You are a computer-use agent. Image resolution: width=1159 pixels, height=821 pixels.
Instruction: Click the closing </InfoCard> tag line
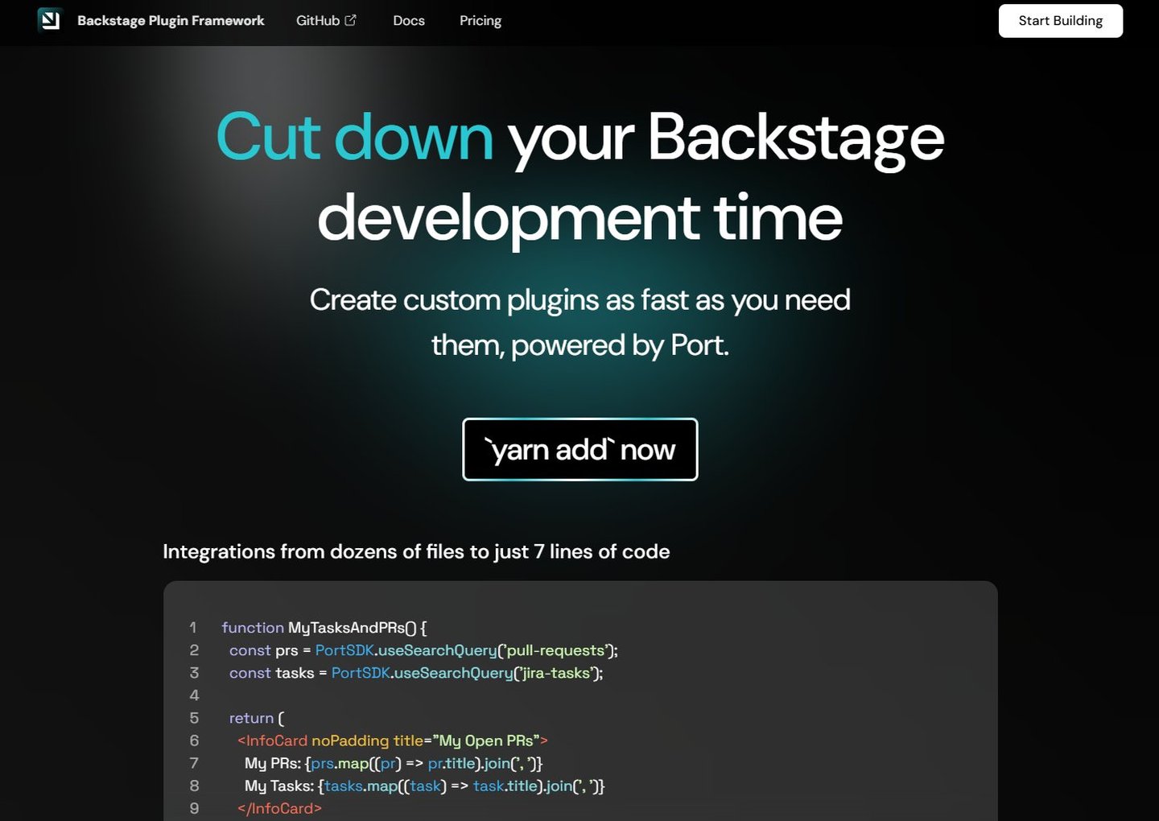[x=279, y=808]
